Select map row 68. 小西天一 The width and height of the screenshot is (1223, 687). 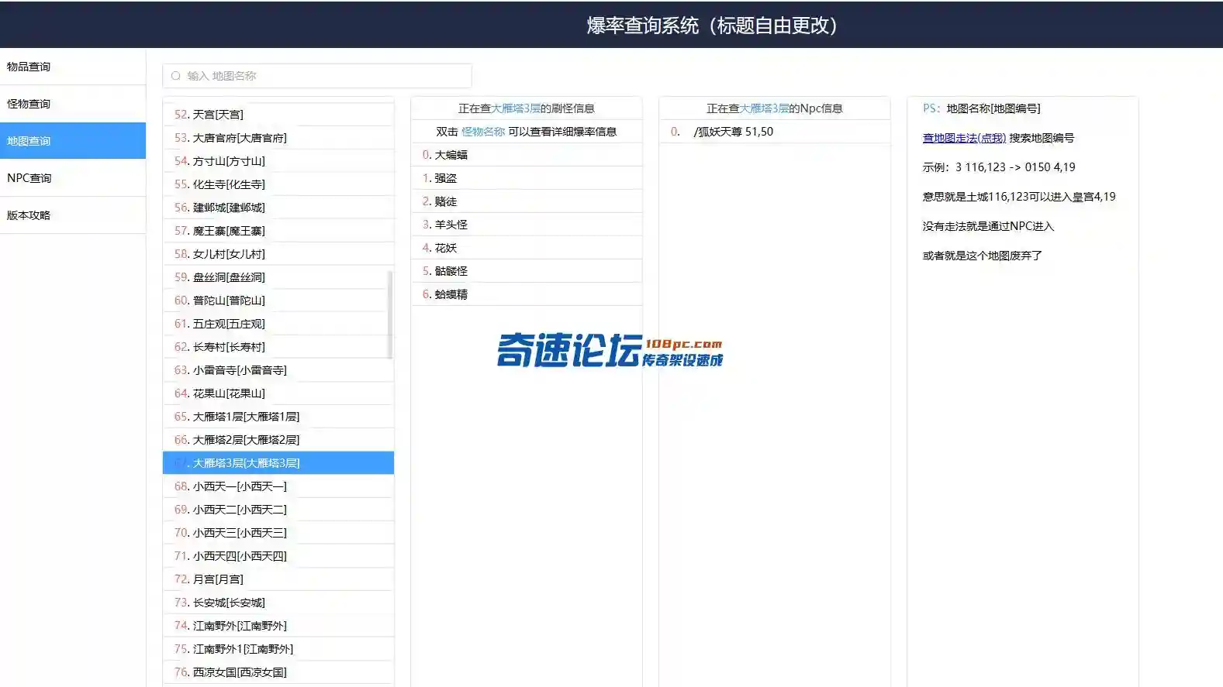pyautogui.click(x=278, y=486)
